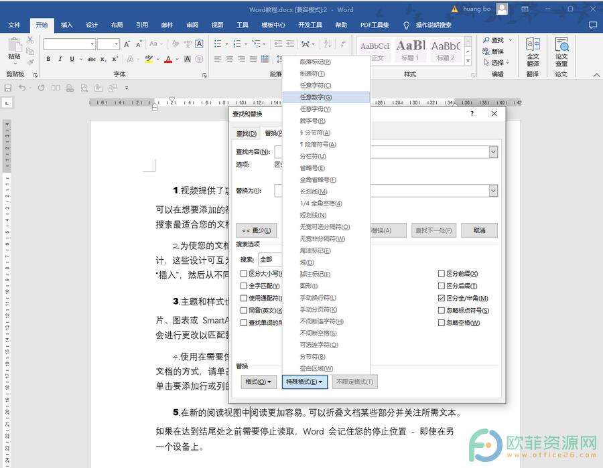Click the 操作说明搜索 search box

[433, 25]
